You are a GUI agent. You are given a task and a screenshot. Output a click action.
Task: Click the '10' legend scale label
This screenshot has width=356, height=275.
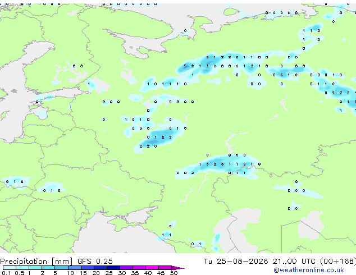(70, 273)
